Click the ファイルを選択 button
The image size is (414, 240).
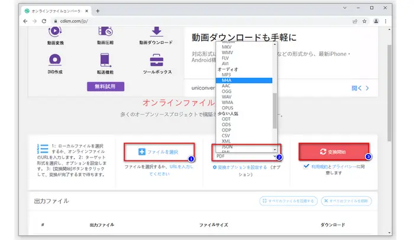click(x=159, y=152)
